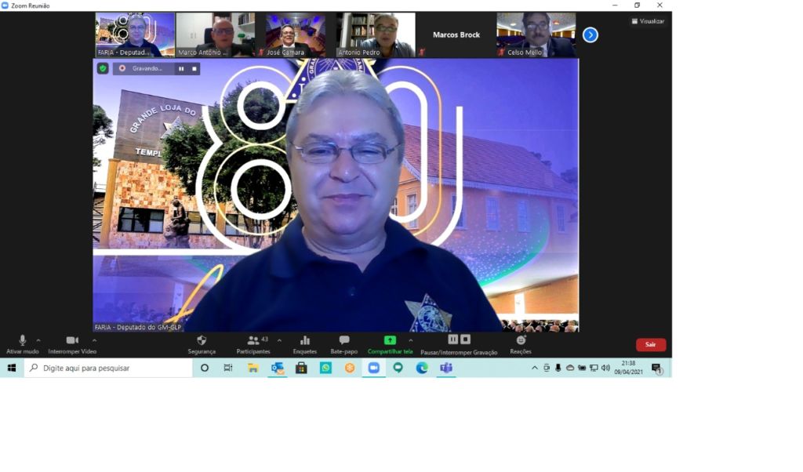
Task: Click the red Gravando recording indicator dot
Action: point(122,68)
